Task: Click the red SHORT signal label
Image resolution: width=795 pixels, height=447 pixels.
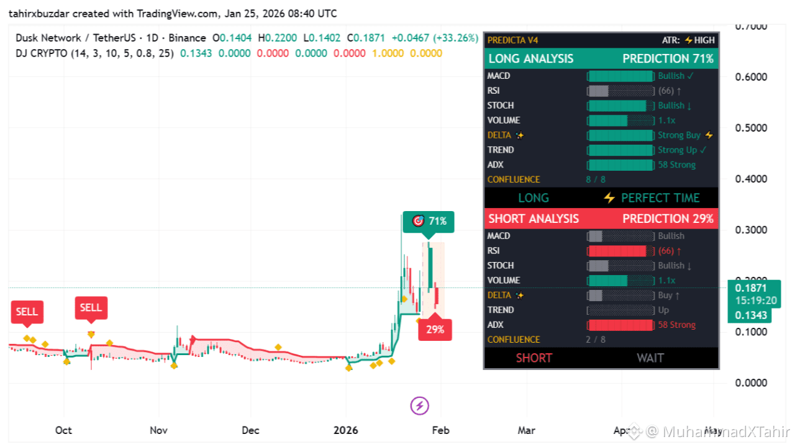Action: point(534,358)
